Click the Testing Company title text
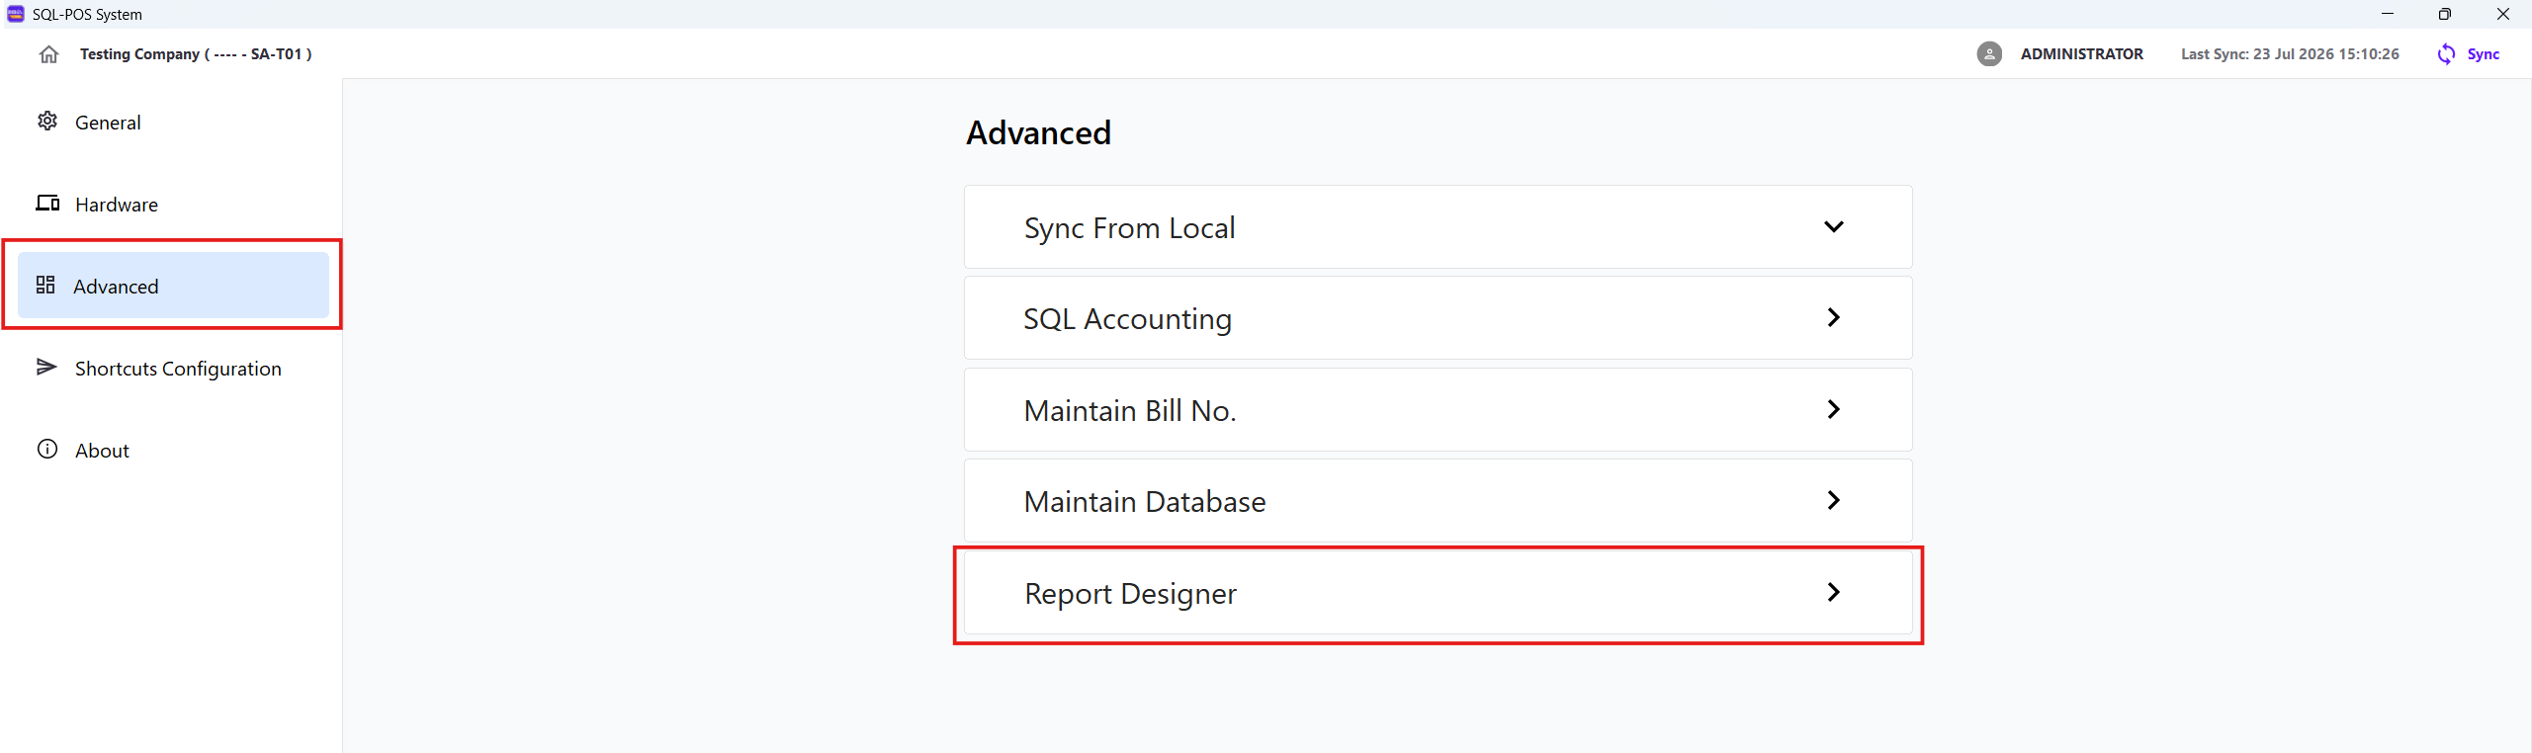2532x753 pixels. point(196,54)
